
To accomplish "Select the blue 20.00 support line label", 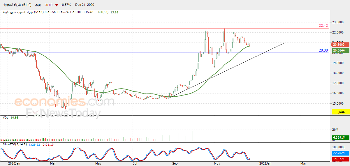I will [323, 50].
